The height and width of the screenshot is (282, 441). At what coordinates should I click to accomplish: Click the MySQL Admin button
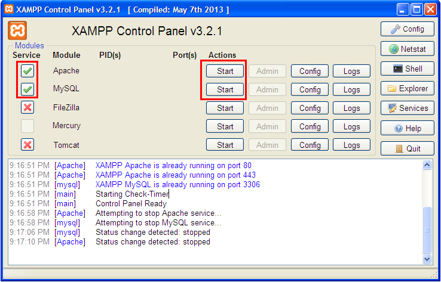coord(267,89)
